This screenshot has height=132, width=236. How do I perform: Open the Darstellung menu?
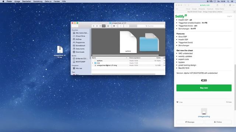(38, 1)
